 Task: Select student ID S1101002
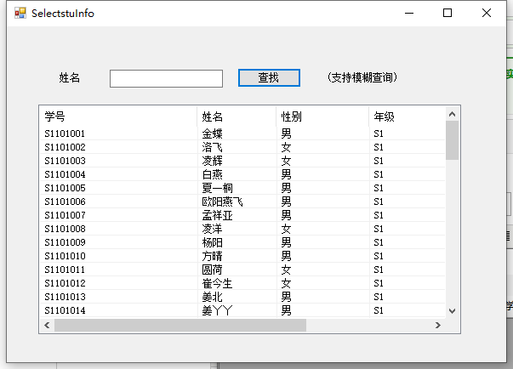(x=65, y=147)
